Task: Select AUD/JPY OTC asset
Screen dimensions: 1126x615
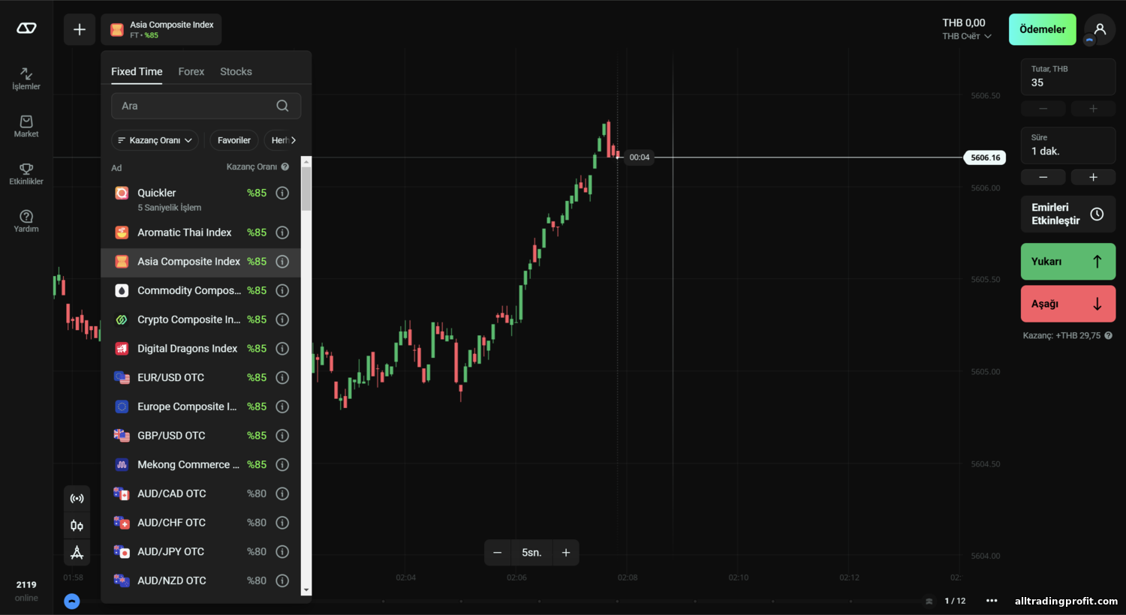Action: [x=200, y=551]
